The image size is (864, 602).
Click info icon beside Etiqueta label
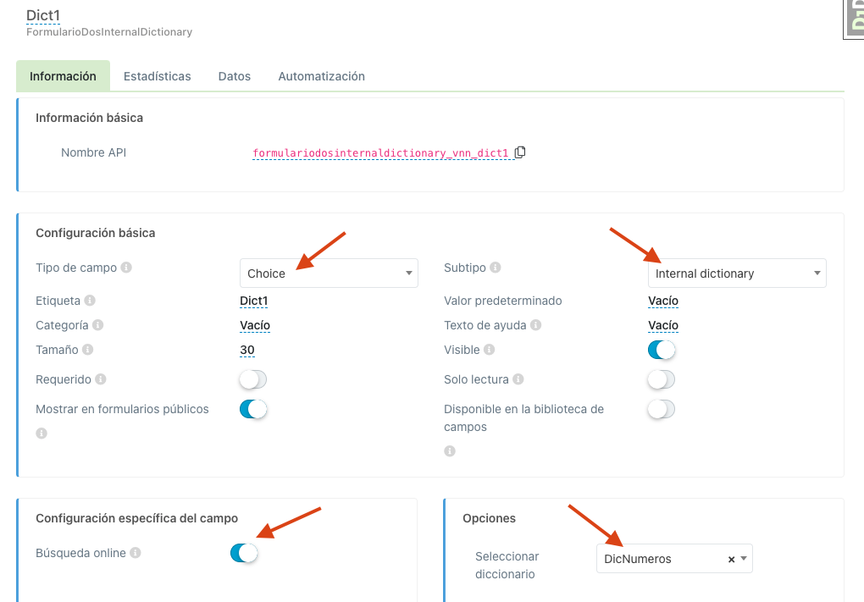coord(90,301)
